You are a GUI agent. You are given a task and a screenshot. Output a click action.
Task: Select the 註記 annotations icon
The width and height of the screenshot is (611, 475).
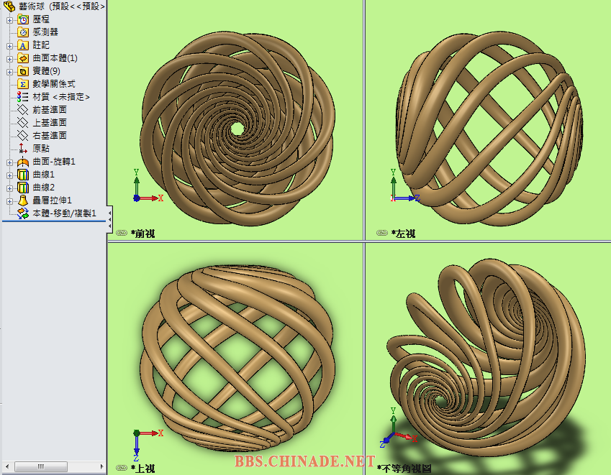[x=23, y=45]
